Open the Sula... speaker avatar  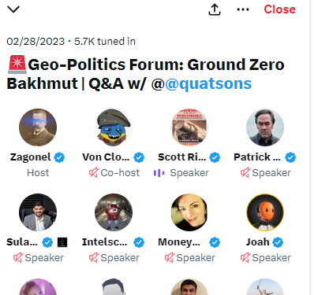[x=38, y=212]
